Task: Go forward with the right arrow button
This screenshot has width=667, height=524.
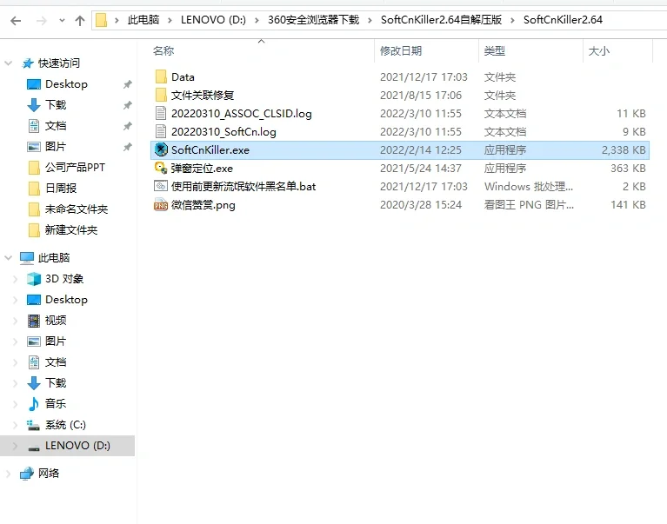Action: [41, 20]
